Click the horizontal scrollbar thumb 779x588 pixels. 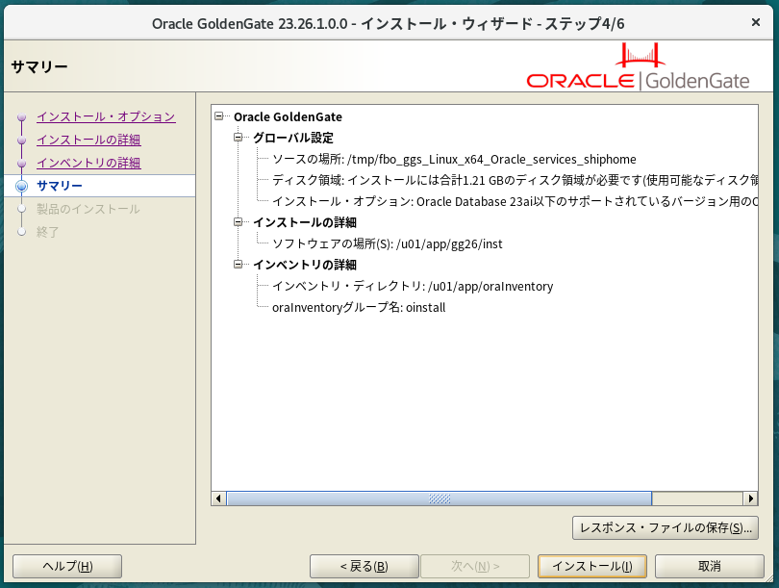439,499
